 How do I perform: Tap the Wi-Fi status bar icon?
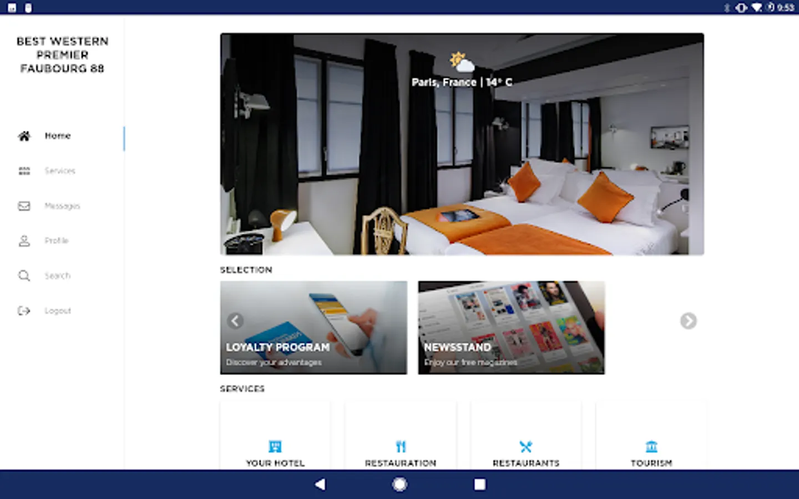pos(757,7)
